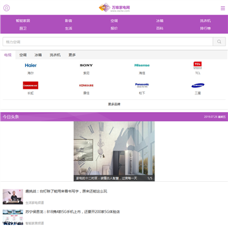This screenshot has width=228, height=228.
Task: Click the 2019.07.26 date text
Action: tap(210, 117)
